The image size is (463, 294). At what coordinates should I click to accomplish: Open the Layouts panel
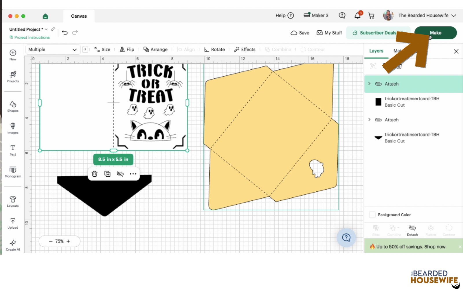[13, 201]
